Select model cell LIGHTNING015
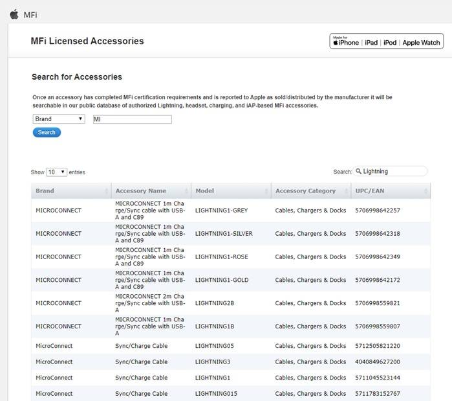 pyautogui.click(x=216, y=393)
